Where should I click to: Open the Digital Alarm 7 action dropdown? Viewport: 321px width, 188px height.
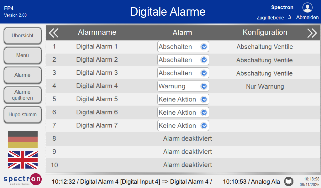click(183, 126)
